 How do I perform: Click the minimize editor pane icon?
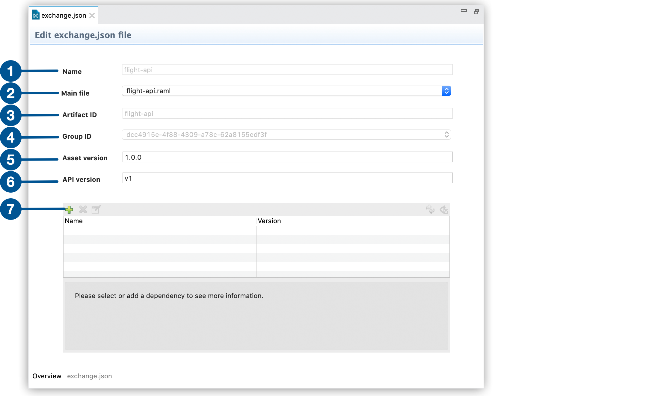463,11
